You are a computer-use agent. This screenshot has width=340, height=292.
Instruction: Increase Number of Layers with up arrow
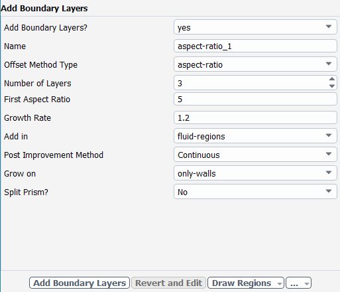tap(332, 79)
